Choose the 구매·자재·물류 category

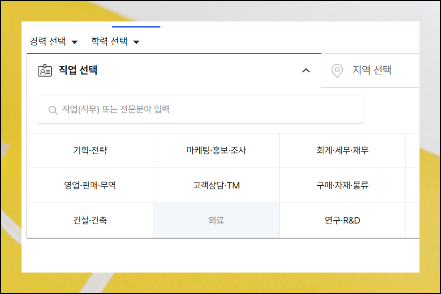[343, 185]
